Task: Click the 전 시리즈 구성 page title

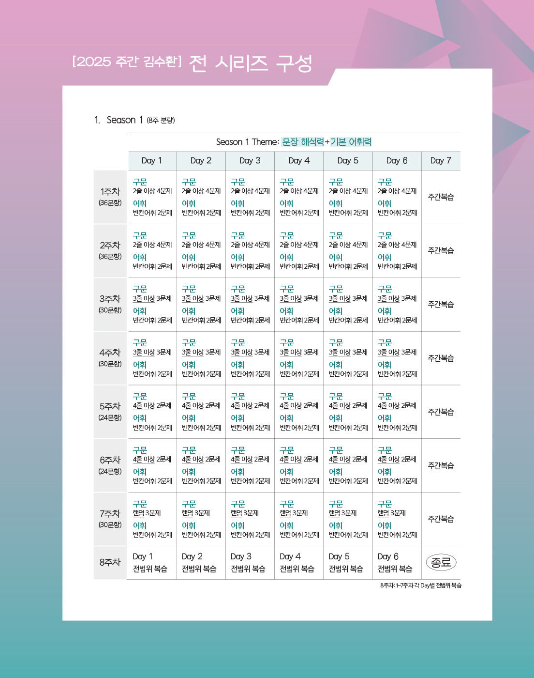Action: pyautogui.click(x=251, y=63)
